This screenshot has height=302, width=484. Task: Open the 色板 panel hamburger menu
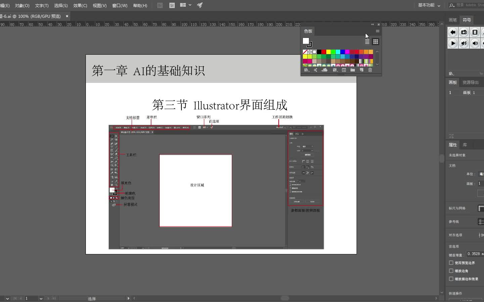point(377,31)
